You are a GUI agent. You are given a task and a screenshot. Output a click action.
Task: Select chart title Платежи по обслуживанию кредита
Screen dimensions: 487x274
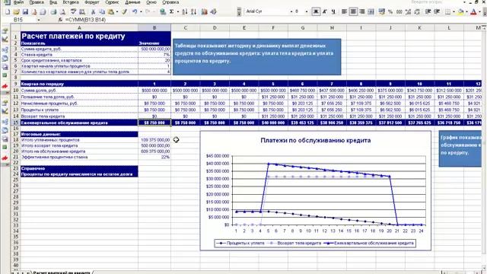(315, 140)
